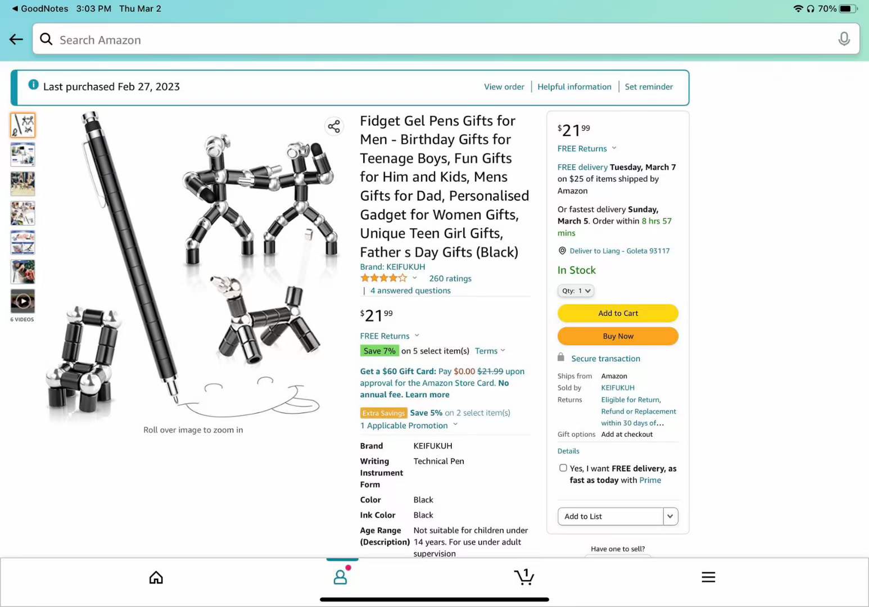Click the info icon near Last purchased

click(33, 85)
